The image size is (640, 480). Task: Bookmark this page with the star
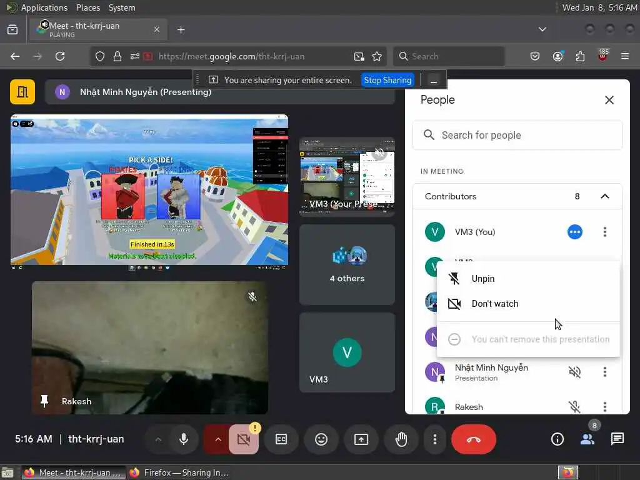[377, 56]
